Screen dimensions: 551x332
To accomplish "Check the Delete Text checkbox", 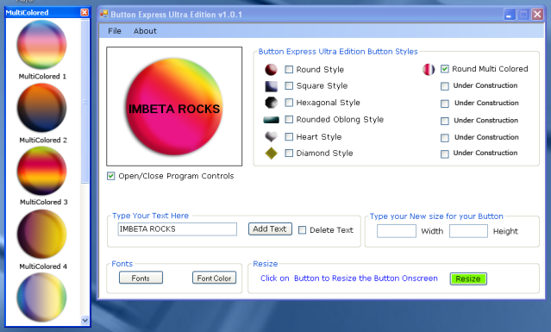I will click(x=302, y=230).
